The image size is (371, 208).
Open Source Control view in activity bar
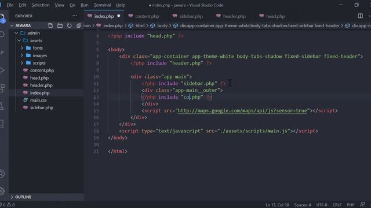pos(2,53)
